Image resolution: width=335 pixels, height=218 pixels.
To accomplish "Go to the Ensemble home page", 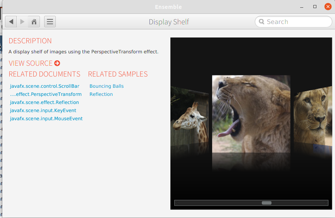I will click(x=34, y=22).
